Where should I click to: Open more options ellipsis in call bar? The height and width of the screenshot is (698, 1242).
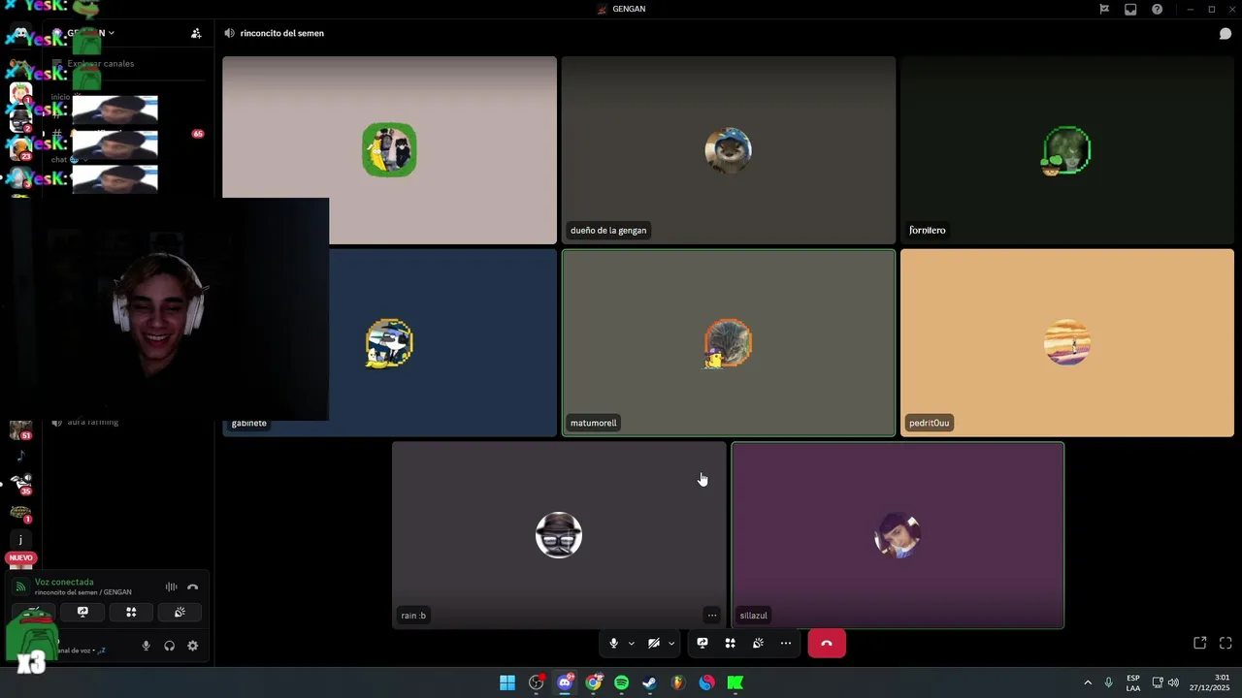786,643
